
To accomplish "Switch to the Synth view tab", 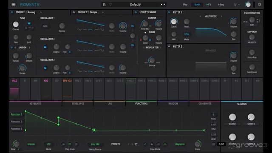I will [x=197, y=5].
